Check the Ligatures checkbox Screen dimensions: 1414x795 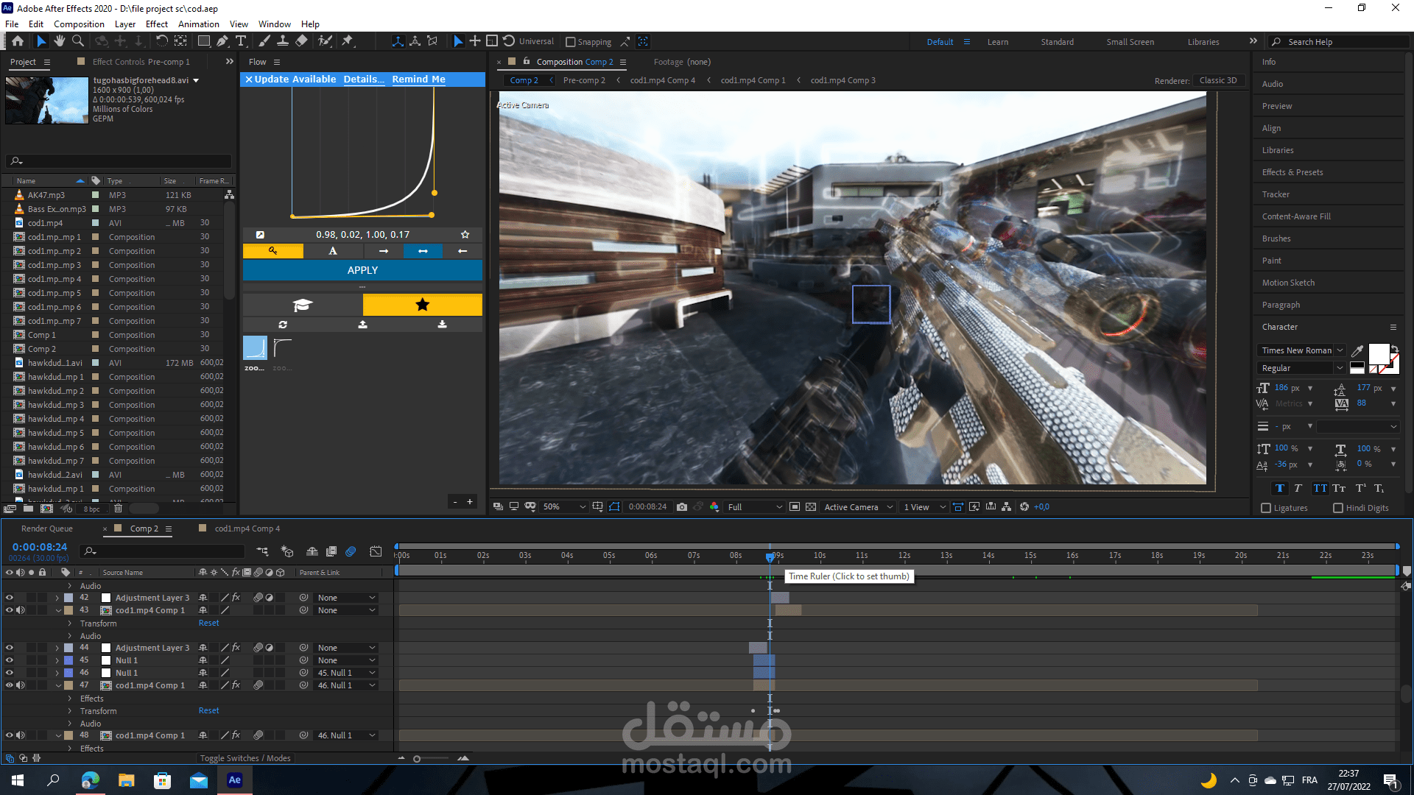[x=1266, y=508]
